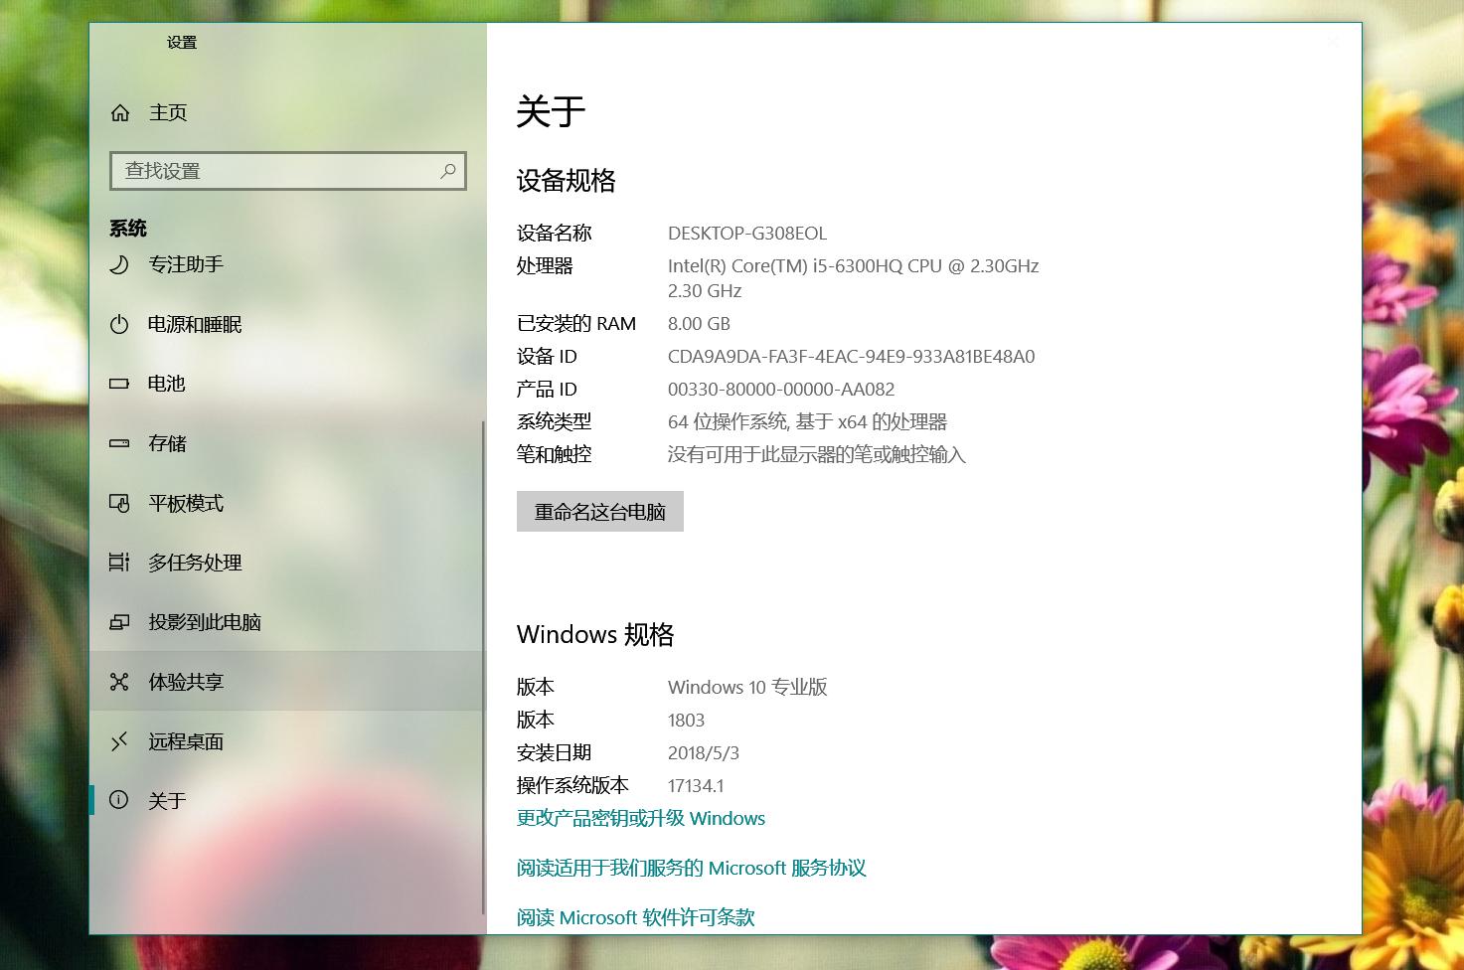Click the 专注助手 Focus assist icon
Image resolution: width=1464 pixels, height=970 pixels.
point(119,264)
